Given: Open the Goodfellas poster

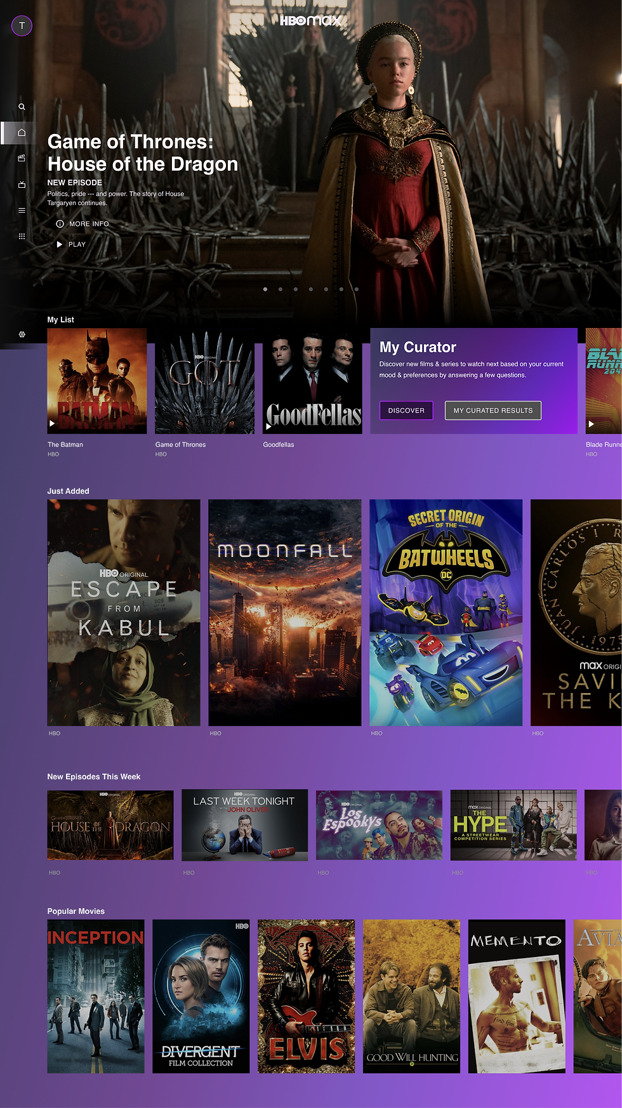Looking at the screenshot, I should point(312,381).
